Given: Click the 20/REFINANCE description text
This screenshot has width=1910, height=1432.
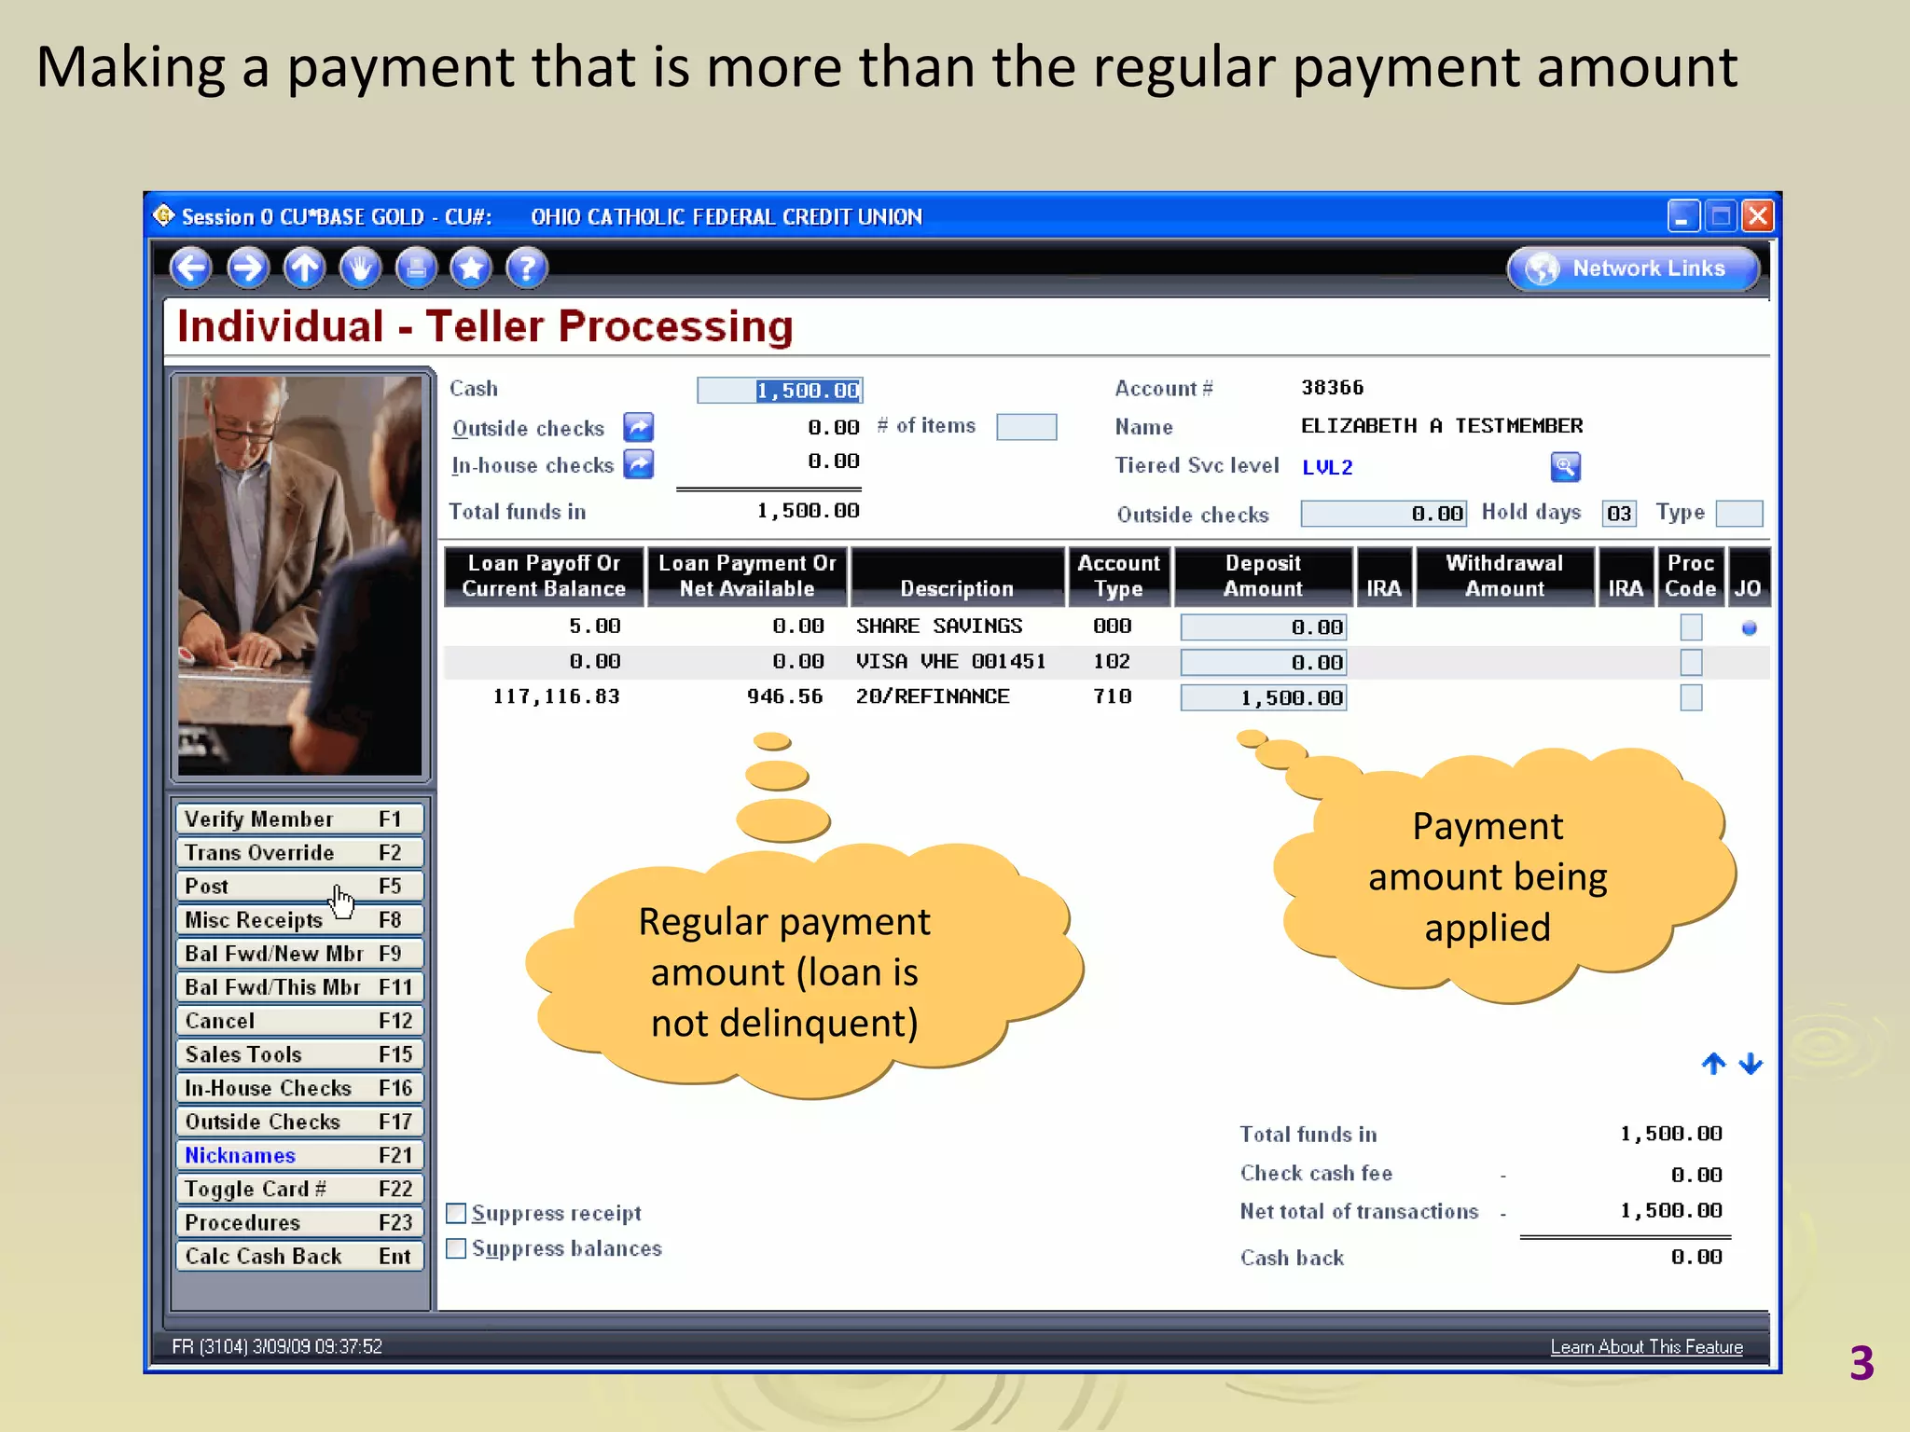Looking at the screenshot, I should tap(933, 696).
